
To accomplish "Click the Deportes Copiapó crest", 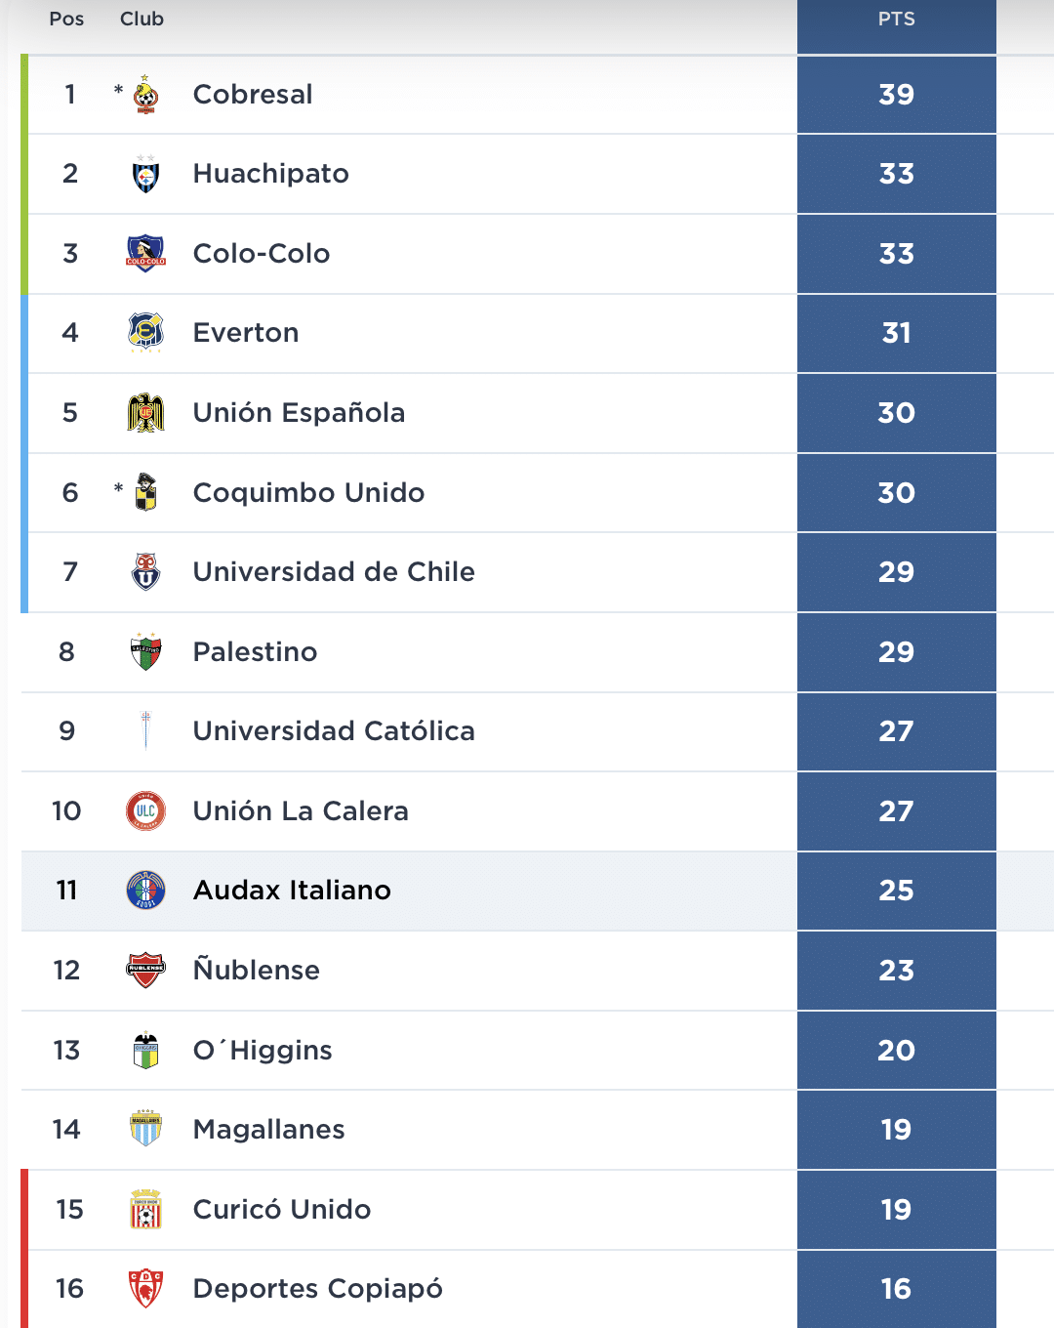I will click(145, 1289).
